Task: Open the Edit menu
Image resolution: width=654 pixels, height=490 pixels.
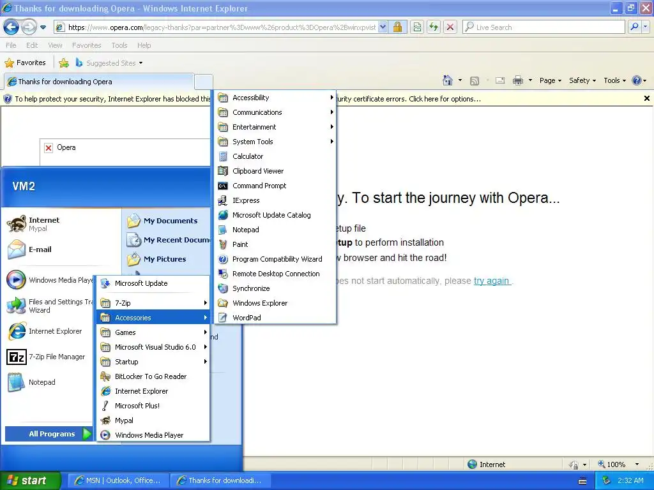Action: pyautogui.click(x=32, y=45)
